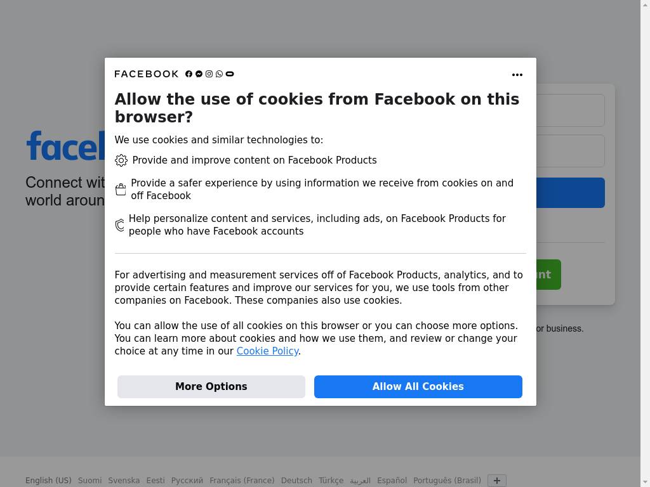Select Suomi language link
650x487 pixels.
click(x=90, y=481)
